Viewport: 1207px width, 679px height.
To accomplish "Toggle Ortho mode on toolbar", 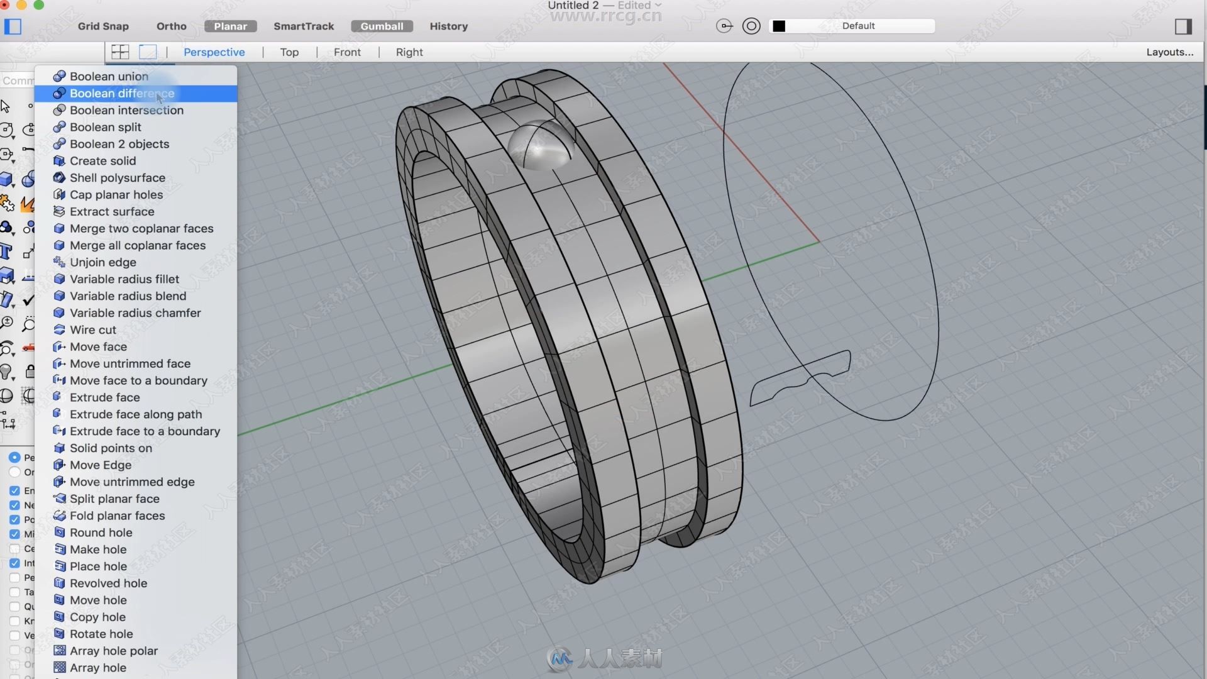I will (x=171, y=26).
